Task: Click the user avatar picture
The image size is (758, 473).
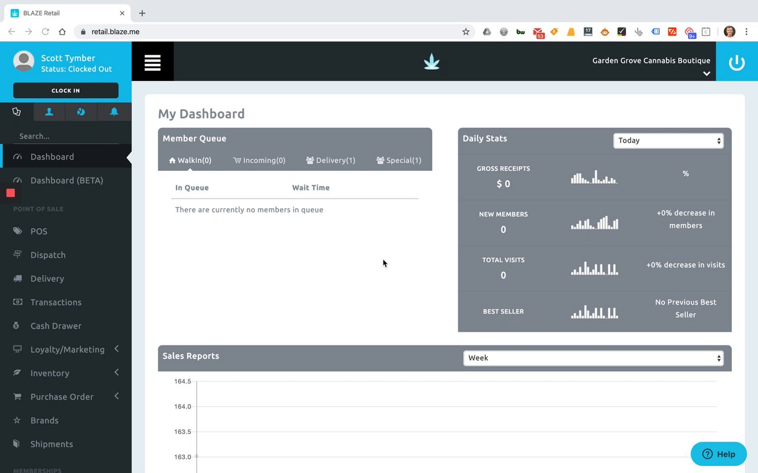Action: [24, 61]
